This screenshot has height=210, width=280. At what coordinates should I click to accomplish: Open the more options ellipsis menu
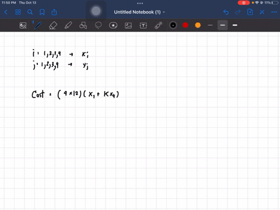[274, 12]
